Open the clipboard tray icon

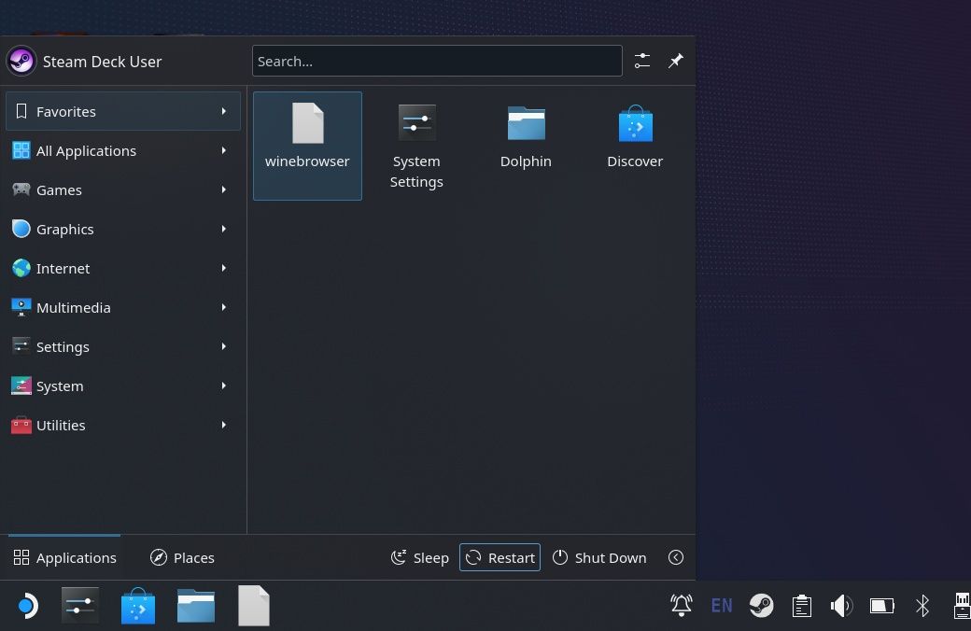[801, 605]
